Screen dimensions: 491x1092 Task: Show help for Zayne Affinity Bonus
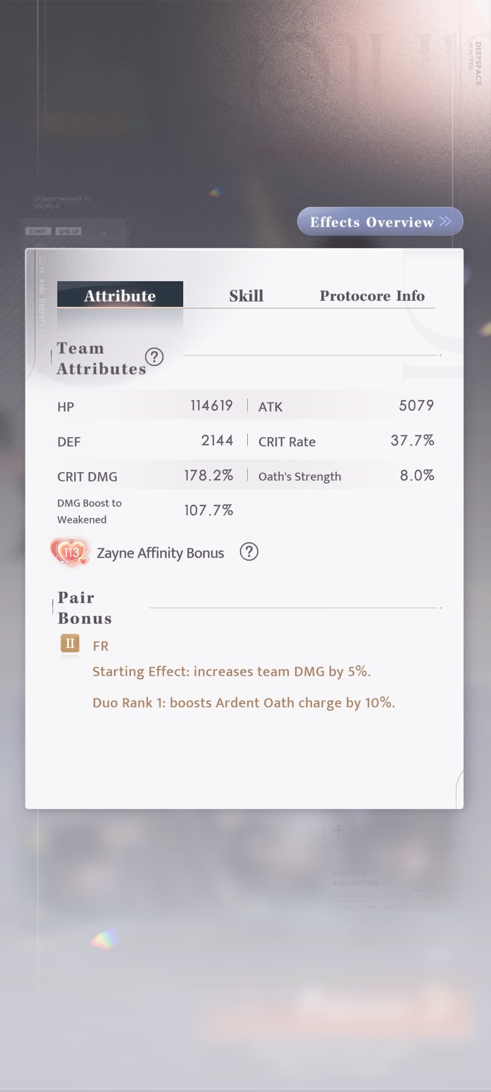pyautogui.click(x=249, y=552)
